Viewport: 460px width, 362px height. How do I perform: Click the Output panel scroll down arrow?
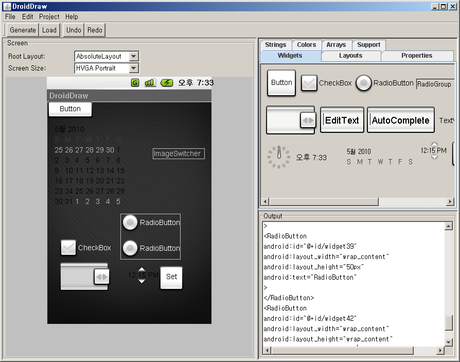448,342
